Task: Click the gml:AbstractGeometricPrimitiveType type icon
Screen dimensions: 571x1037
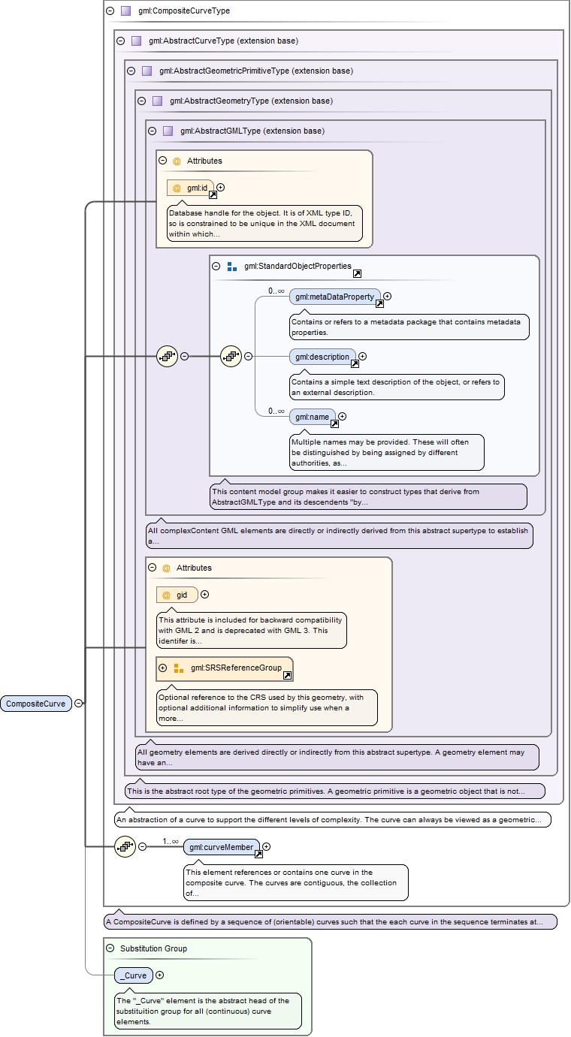Action: [x=147, y=71]
